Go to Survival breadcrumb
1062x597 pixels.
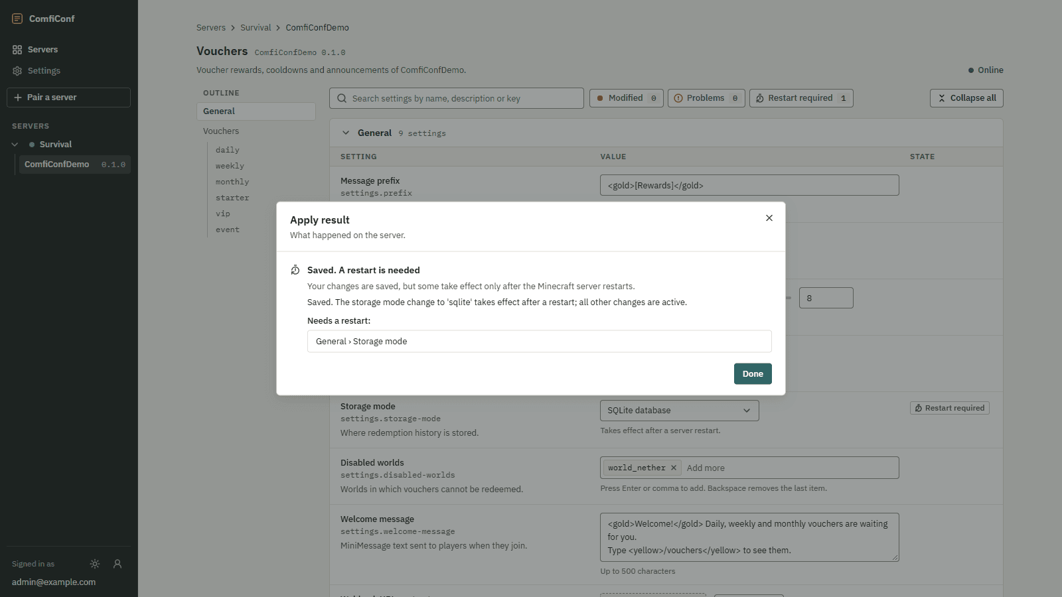pos(256,28)
